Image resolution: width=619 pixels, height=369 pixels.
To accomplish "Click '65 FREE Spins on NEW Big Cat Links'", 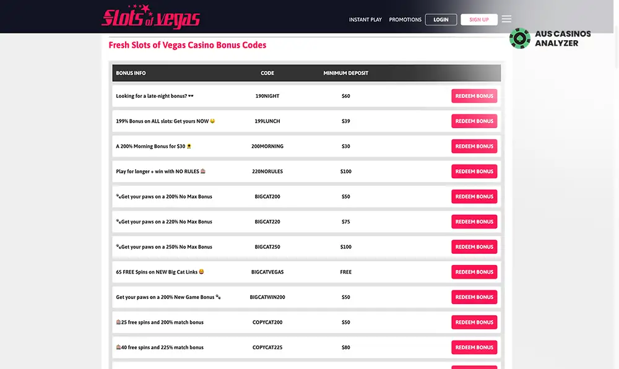I will pyautogui.click(x=160, y=272).
